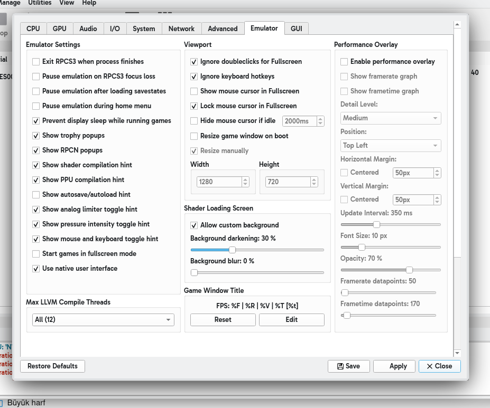Enable Show mouse cursor in Fullscreen

pyautogui.click(x=194, y=91)
